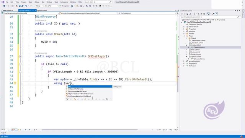Click the Visual Studio search box
The width and height of the screenshot is (245, 138).
(x=98, y=2)
